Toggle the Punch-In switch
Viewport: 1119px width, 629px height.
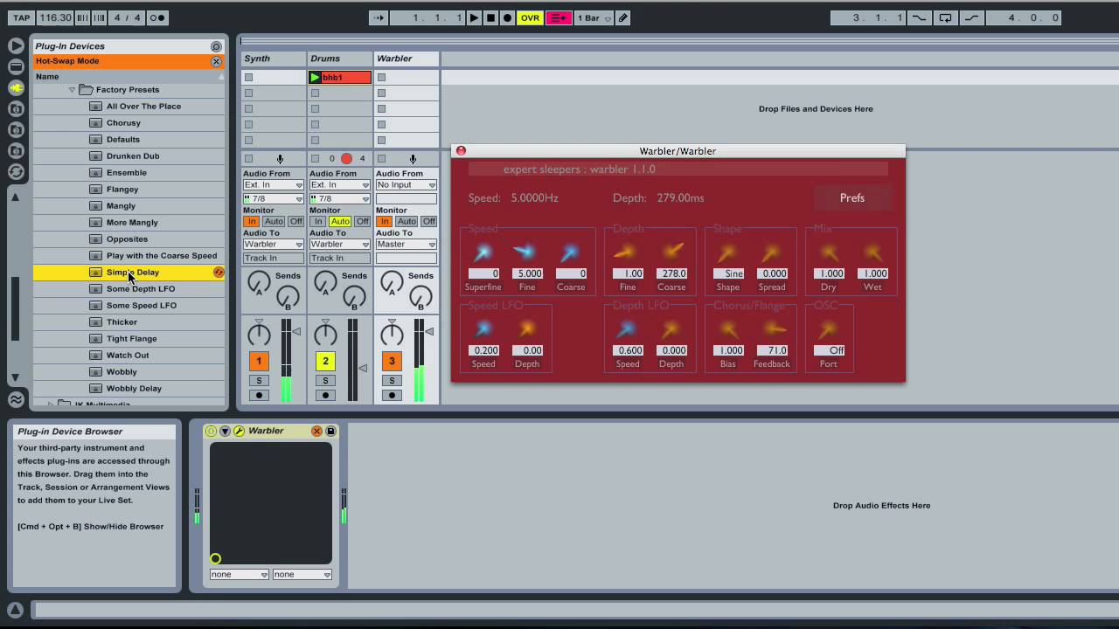tap(919, 17)
